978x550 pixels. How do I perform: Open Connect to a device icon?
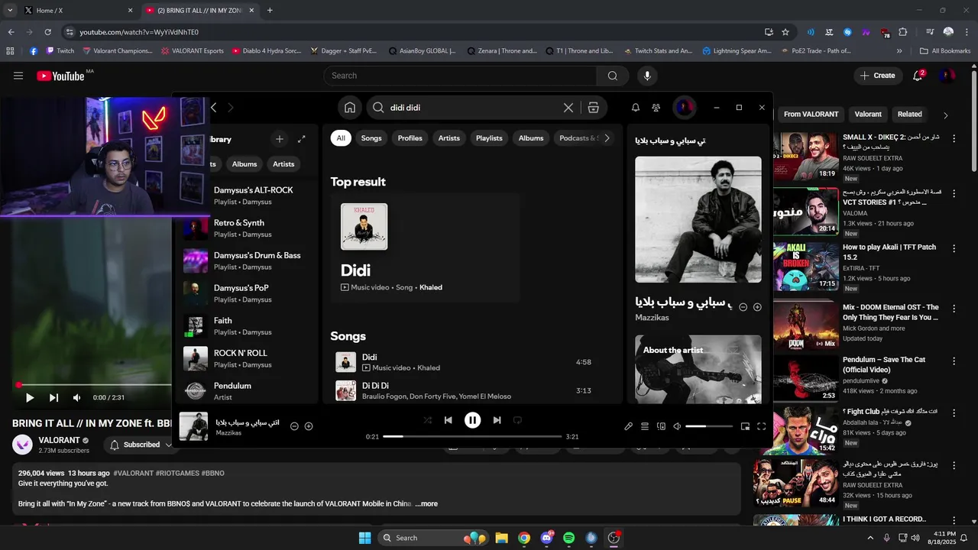click(x=662, y=426)
